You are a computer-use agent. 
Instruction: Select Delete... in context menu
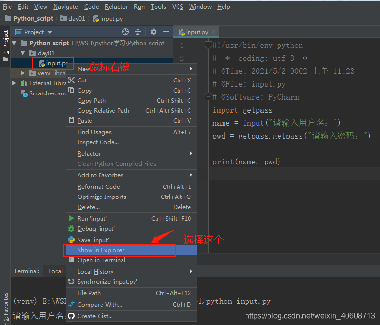coord(131,207)
